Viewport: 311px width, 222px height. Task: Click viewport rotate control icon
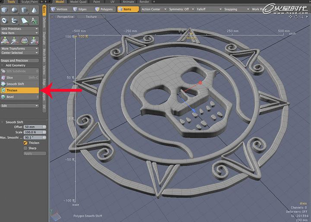296,17
